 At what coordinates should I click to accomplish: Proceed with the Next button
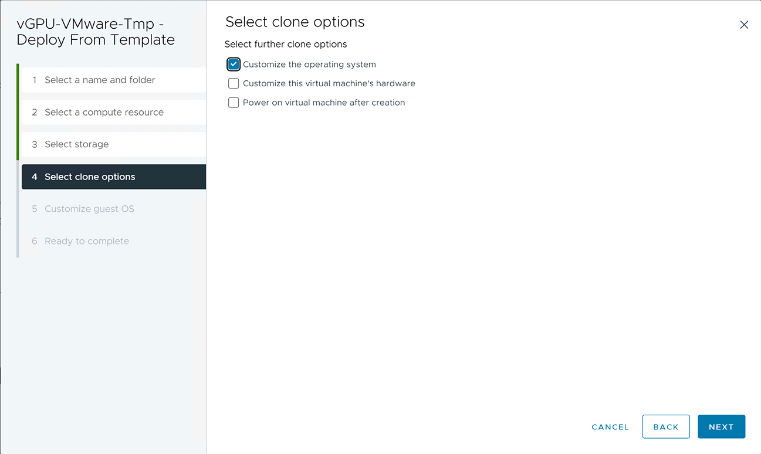pos(721,427)
